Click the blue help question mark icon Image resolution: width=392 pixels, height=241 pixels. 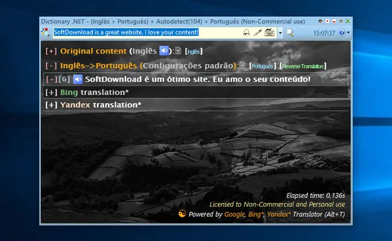342,33
